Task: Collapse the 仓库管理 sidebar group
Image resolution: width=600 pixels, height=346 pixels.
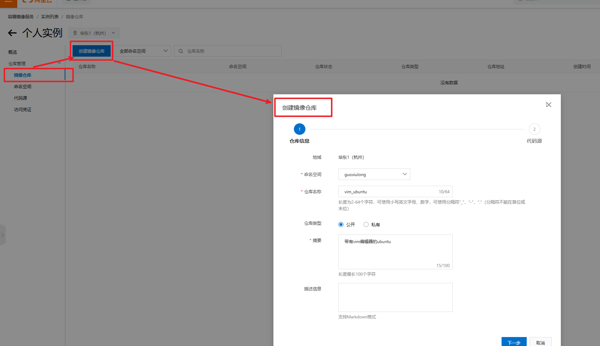Action: coord(59,63)
